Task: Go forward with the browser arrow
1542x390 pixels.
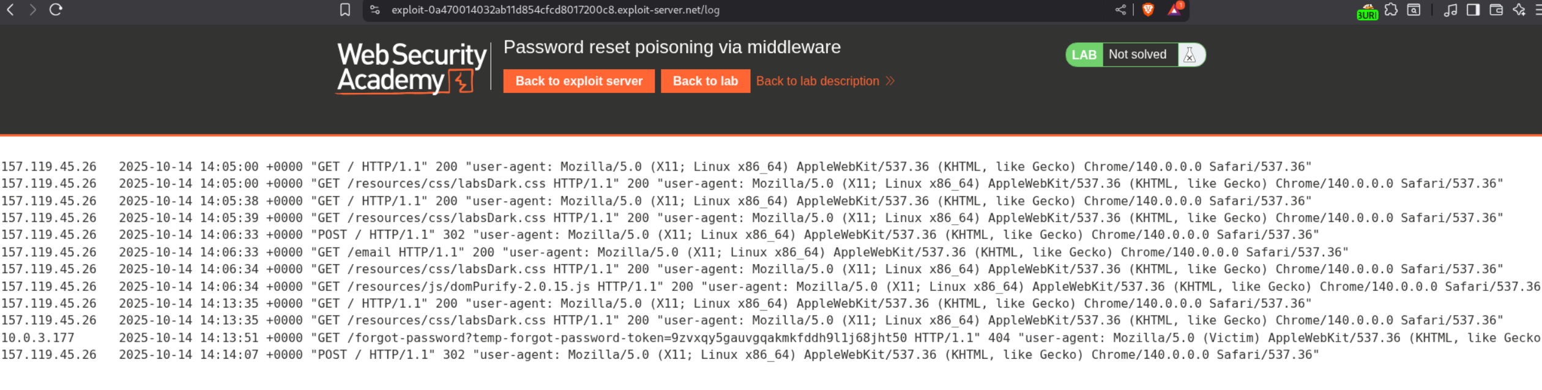Action: coord(32,10)
